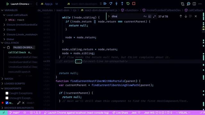Click the '37 of 78' match count

163,16
